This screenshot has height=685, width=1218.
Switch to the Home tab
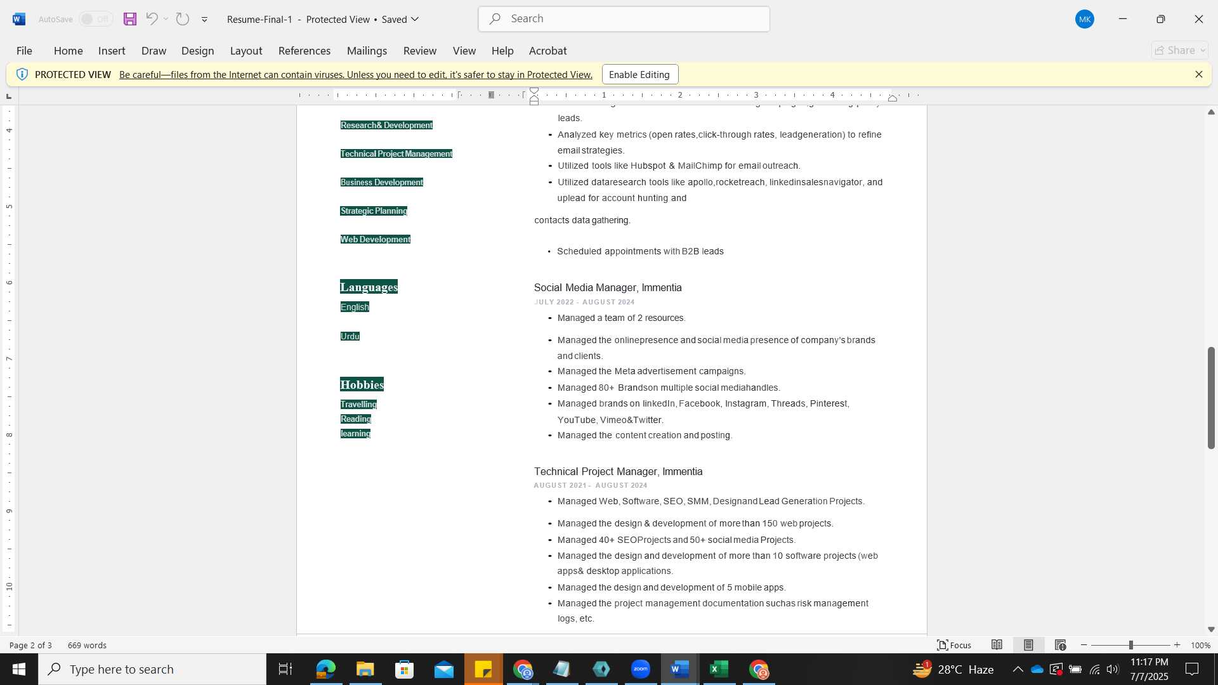68,51
